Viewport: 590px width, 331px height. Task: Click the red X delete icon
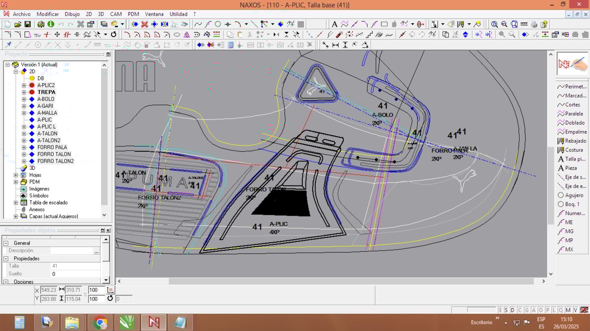(x=144, y=24)
